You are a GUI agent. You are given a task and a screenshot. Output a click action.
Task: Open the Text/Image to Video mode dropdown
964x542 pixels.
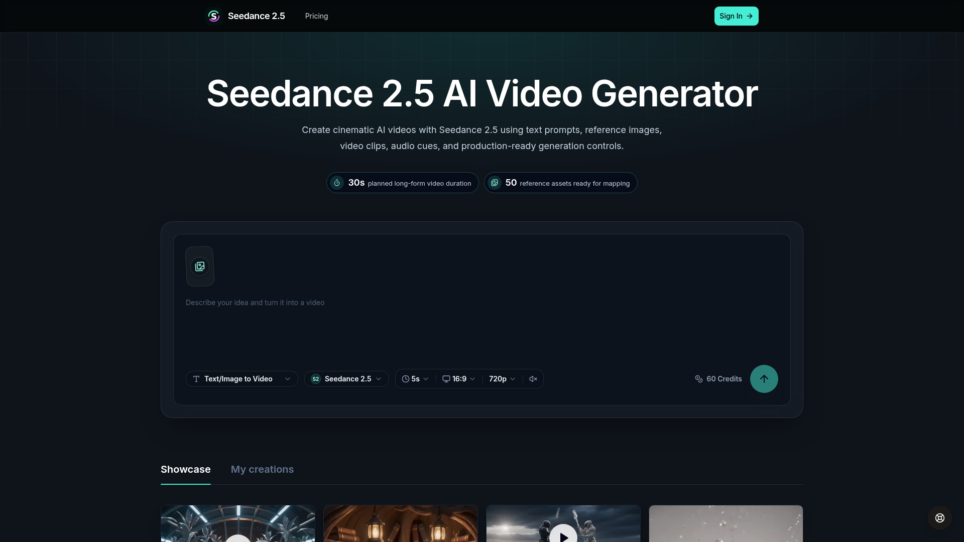[x=242, y=379]
